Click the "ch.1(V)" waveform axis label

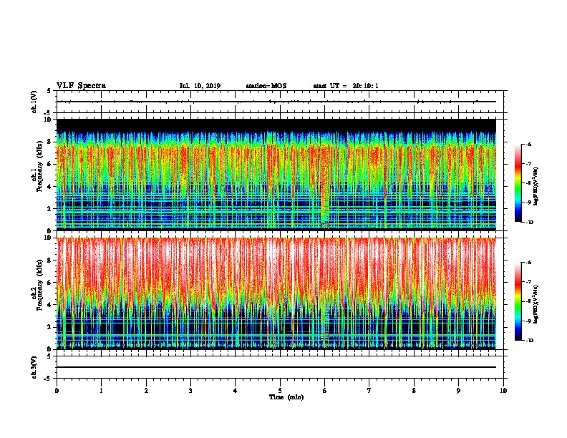34,102
